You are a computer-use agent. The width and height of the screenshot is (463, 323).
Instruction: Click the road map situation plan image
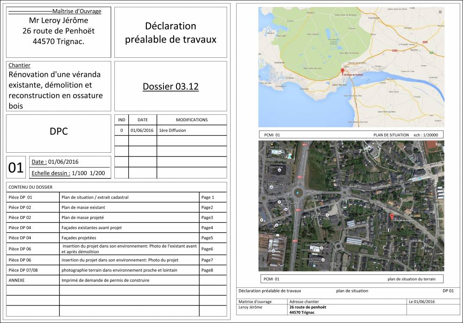[x=351, y=67]
